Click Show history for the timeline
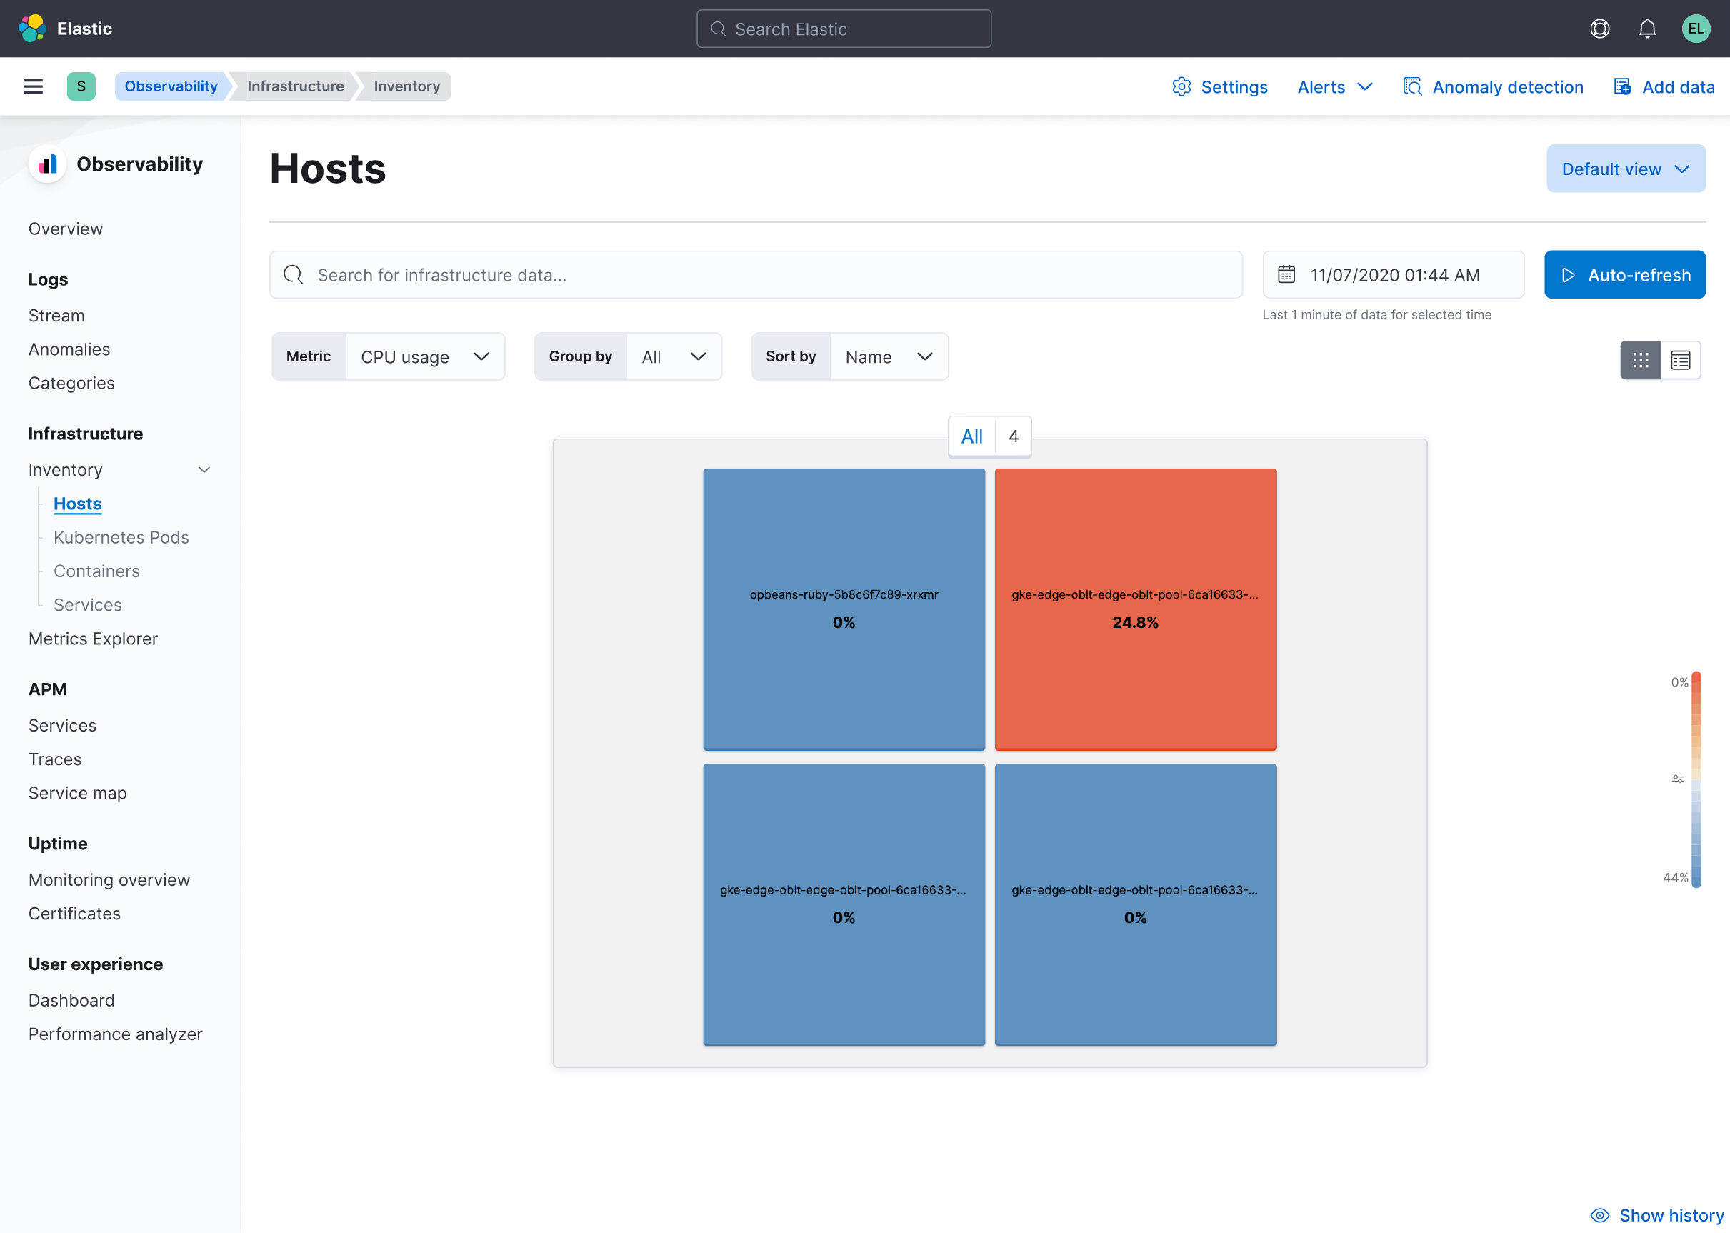This screenshot has height=1233, width=1730. coord(1655,1216)
